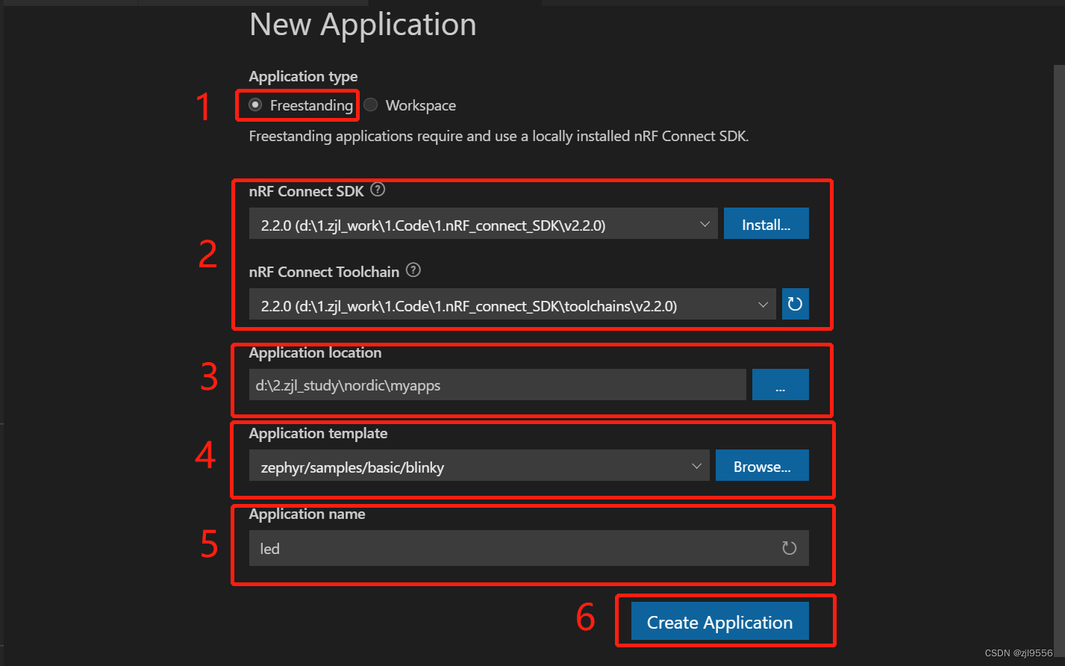The height and width of the screenshot is (666, 1065).
Task: Click Browse... for application template
Action: click(762, 465)
